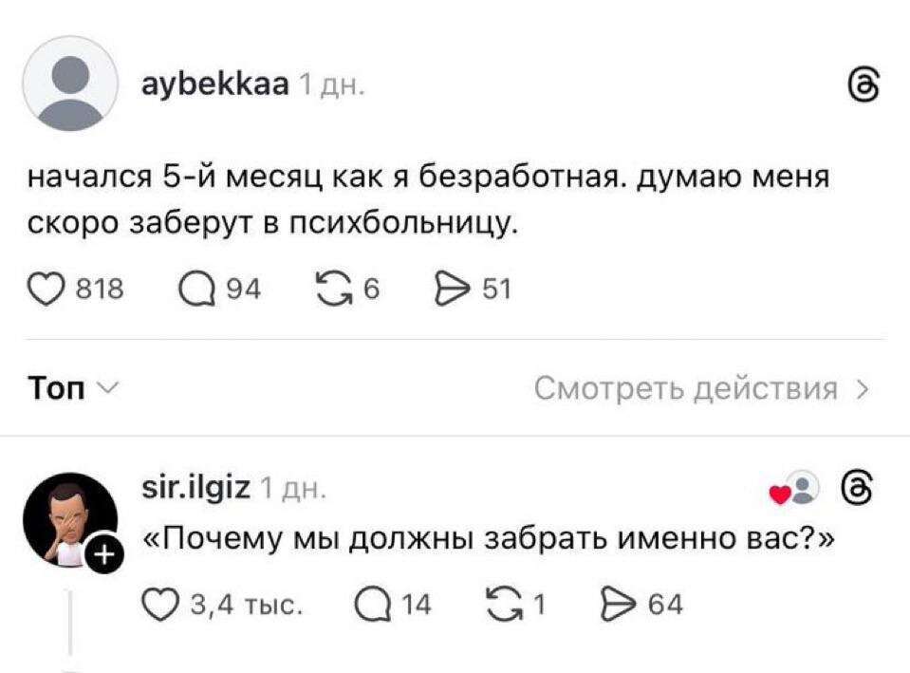This screenshot has height=673, width=910.
Task: View who liked sir.ilgiz's reply
Action: coord(793,493)
